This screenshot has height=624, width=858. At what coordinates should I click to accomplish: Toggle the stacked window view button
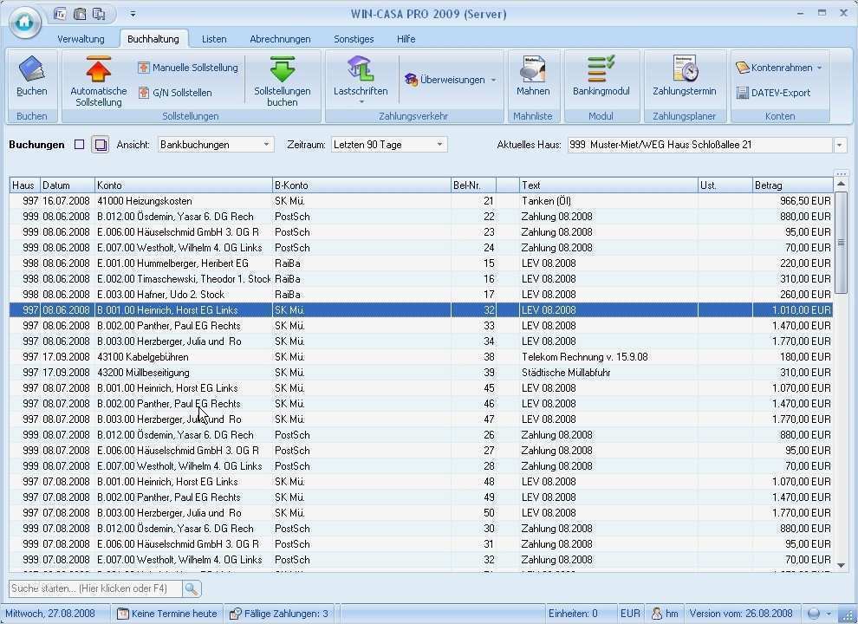(101, 145)
